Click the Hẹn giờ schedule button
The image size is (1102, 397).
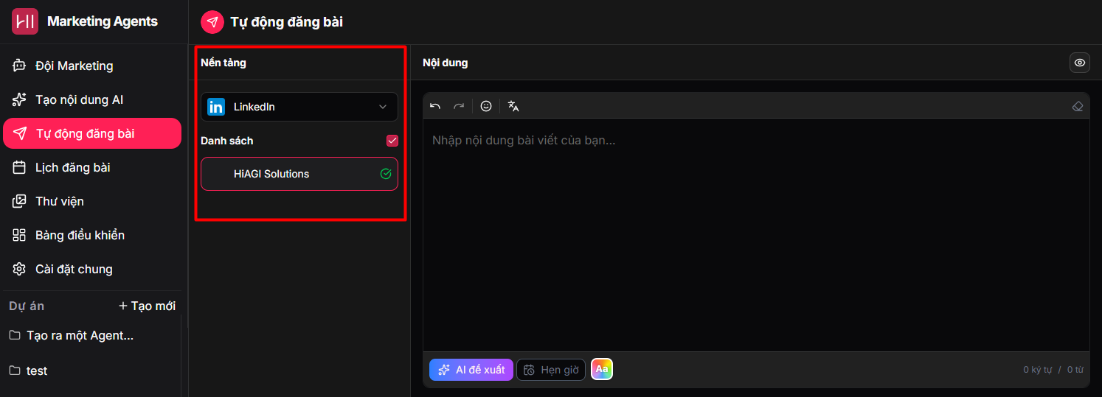tap(551, 370)
